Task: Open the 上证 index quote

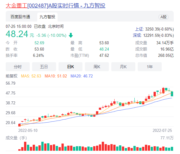Action: tap(154, 29)
